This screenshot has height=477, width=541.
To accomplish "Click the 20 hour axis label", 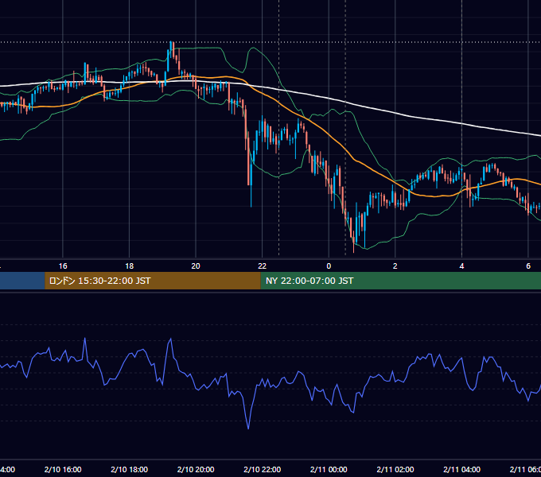I will (x=196, y=266).
